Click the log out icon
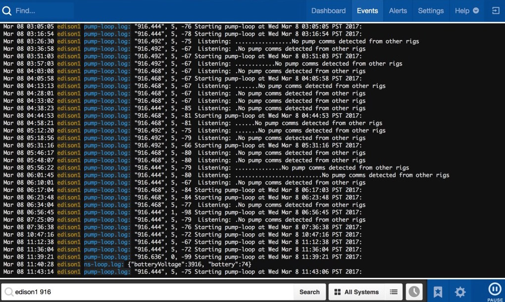 (x=495, y=11)
